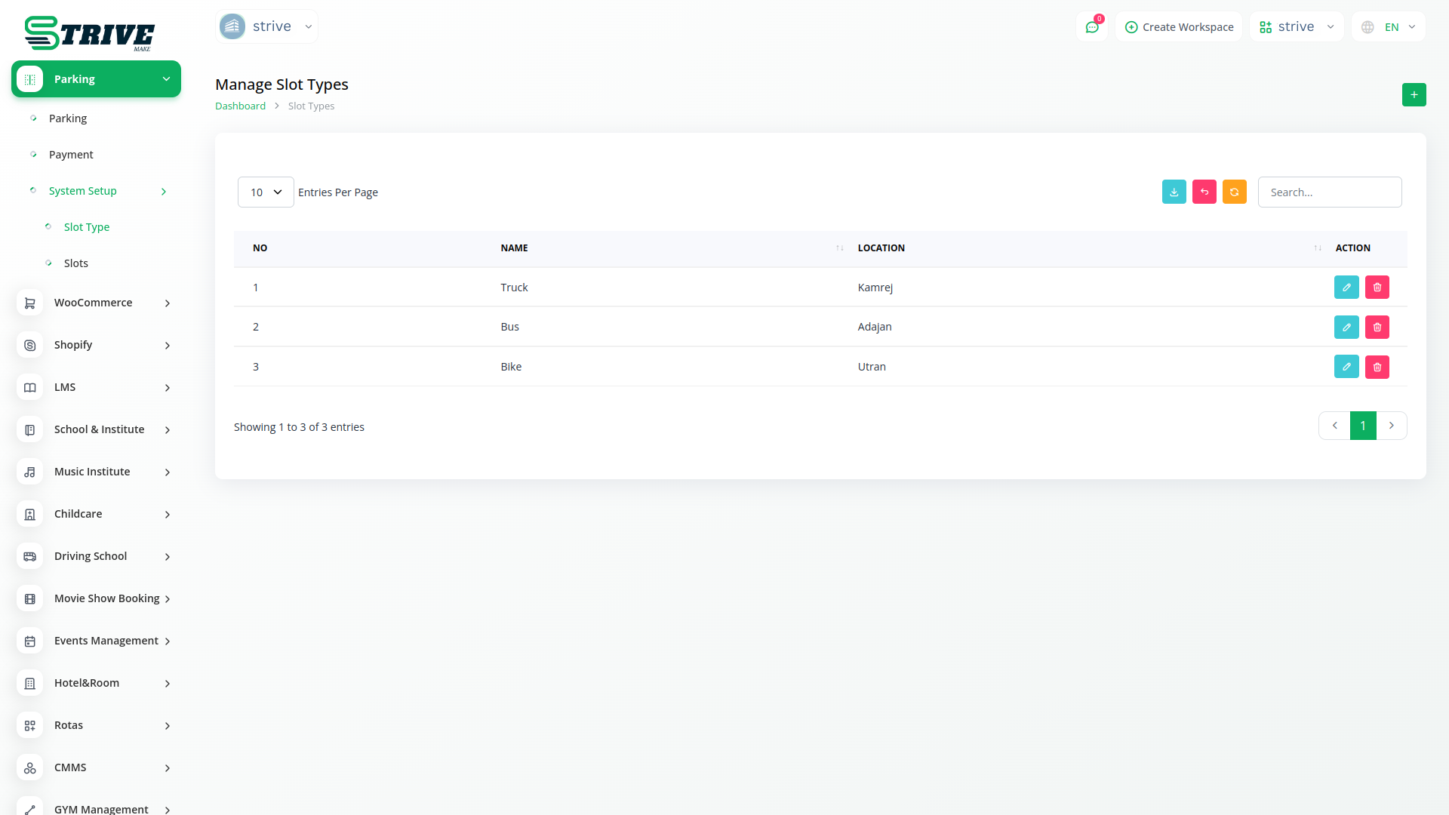Click the Adajan location cell

click(x=875, y=327)
